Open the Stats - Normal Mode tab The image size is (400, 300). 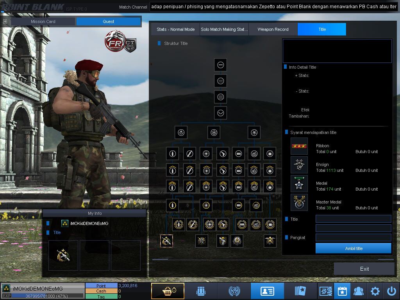pos(175,29)
